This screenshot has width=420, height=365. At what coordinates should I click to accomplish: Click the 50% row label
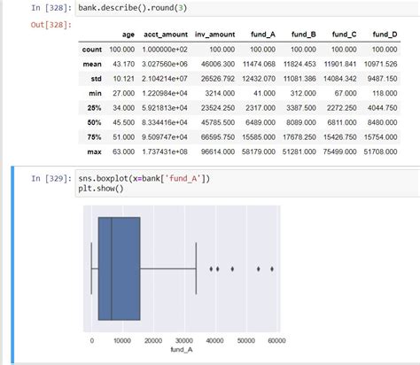[x=94, y=122]
